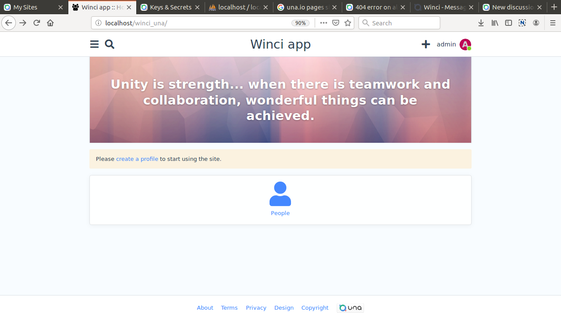Follow the create a profile link
The height and width of the screenshot is (320, 561).
coord(137,159)
